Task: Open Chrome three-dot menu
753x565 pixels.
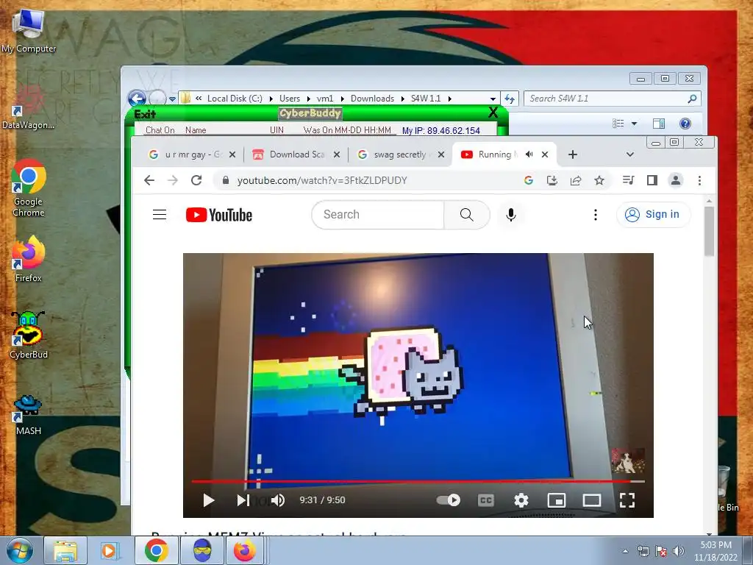Action: (699, 180)
